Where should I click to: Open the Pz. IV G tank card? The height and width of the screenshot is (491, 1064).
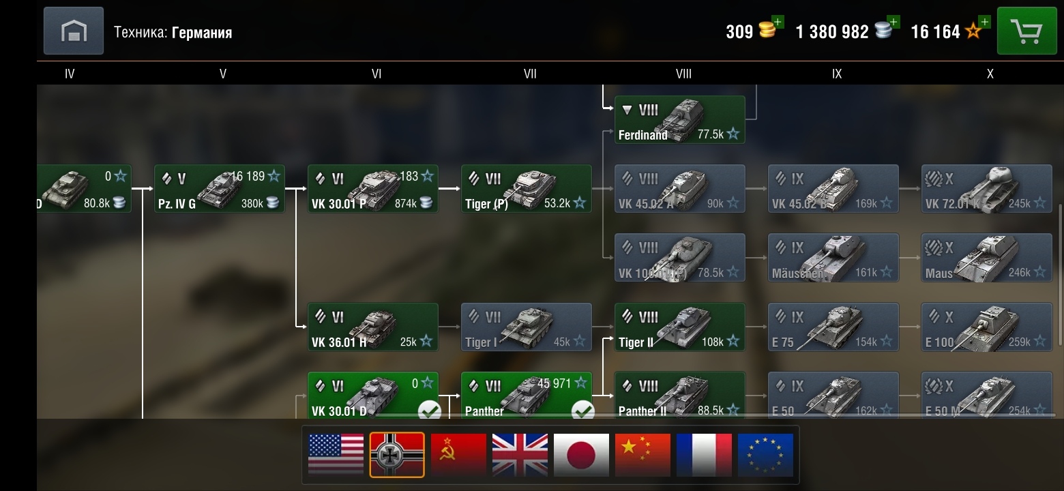[x=220, y=188]
